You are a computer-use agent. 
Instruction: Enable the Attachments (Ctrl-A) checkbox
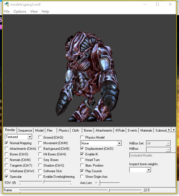click(6, 148)
